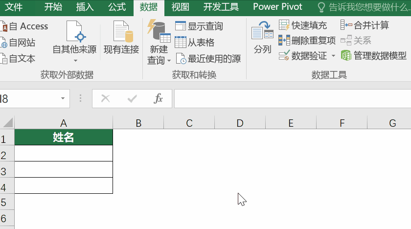Click 合并计算 consolidate
Screen dimensions: 411x229
[365, 25]
